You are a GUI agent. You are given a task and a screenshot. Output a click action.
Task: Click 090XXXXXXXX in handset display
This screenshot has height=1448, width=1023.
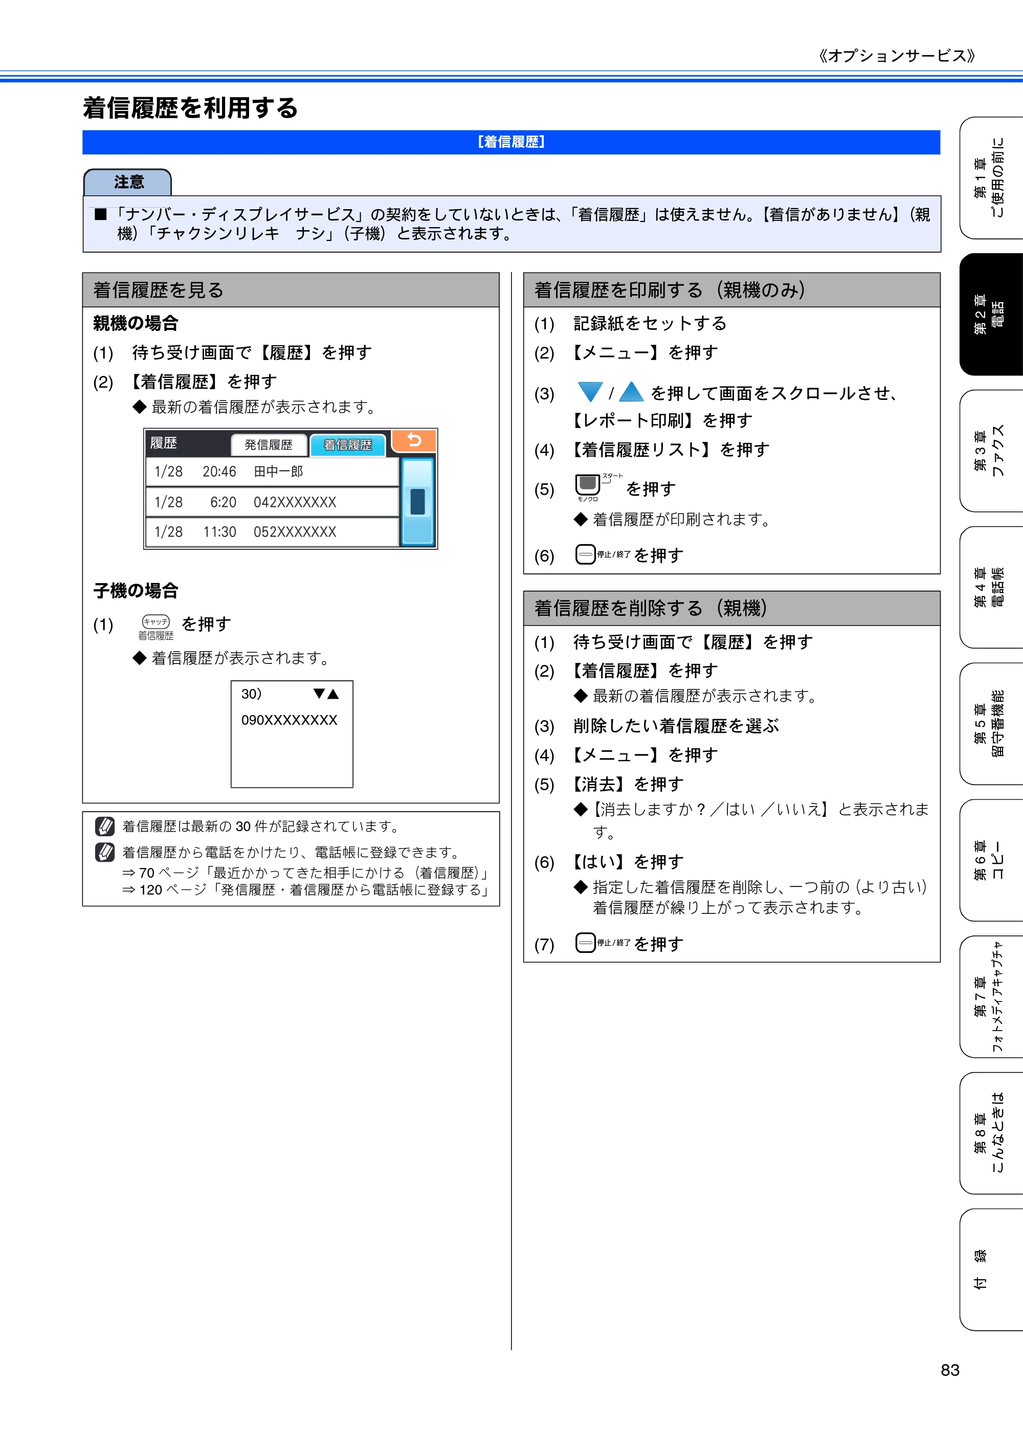pos(290,720)
